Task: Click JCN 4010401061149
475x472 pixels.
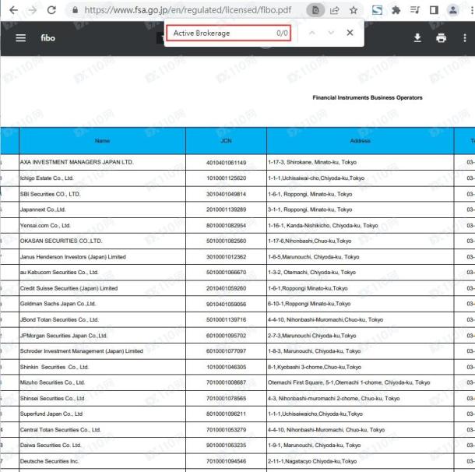Action: pyautogui.click(x=226, y=163)
